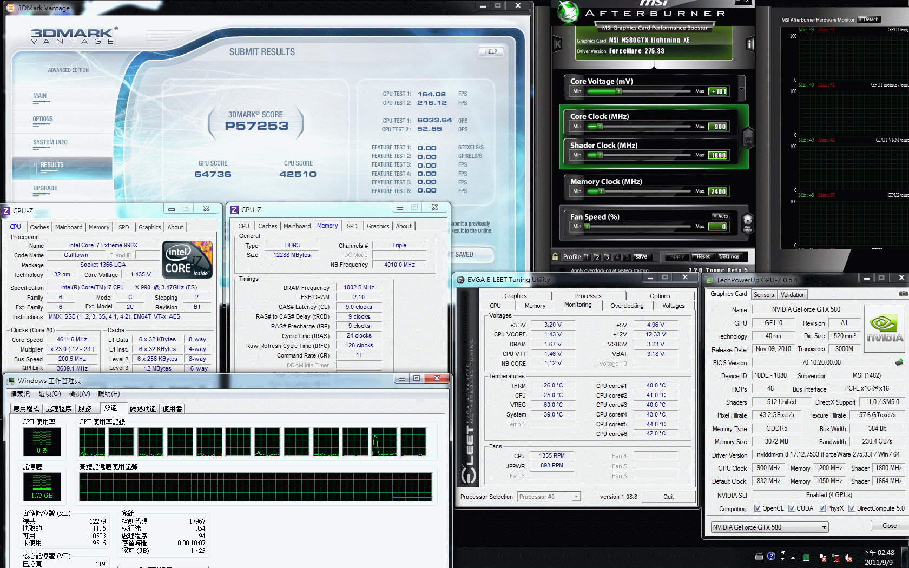Select Afterburner profile slot 4
Screen dimensions: 909x568
617,257
